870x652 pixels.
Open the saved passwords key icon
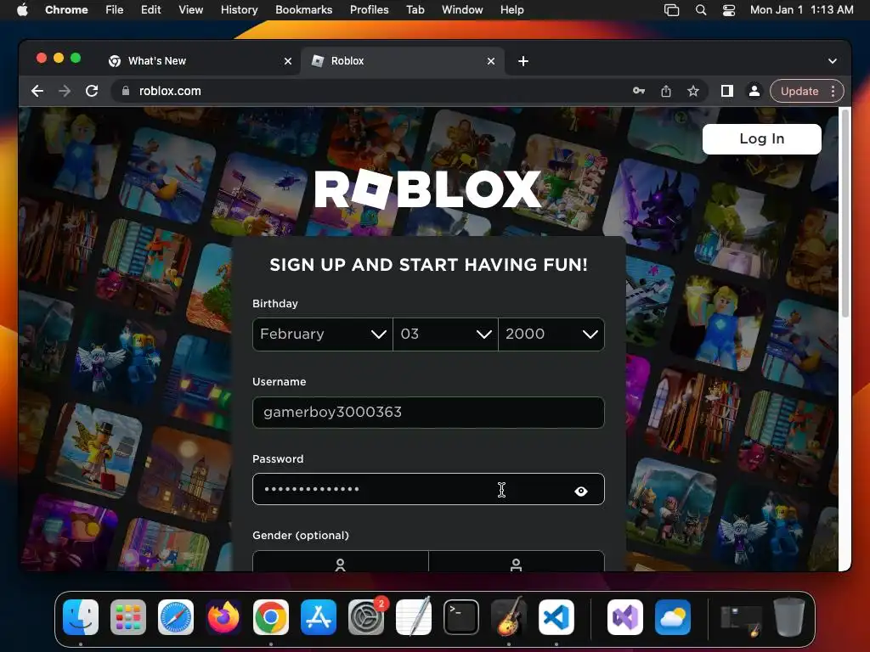[639, 91]
